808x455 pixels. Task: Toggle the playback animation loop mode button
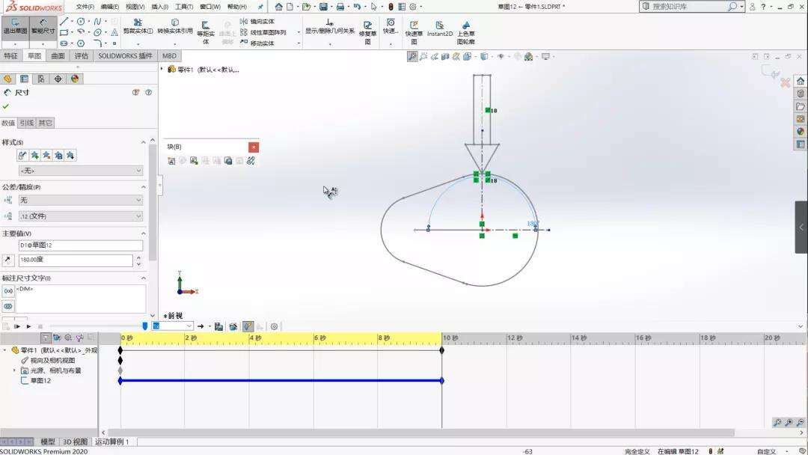pyautogui.click(x=201, y=326)
